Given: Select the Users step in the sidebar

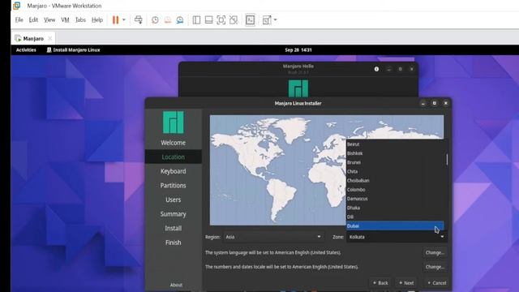Looking at the screenshot, I should pos(173,200).
